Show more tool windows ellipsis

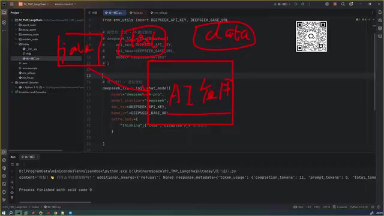pyautogui.click(x=4, y=31)
